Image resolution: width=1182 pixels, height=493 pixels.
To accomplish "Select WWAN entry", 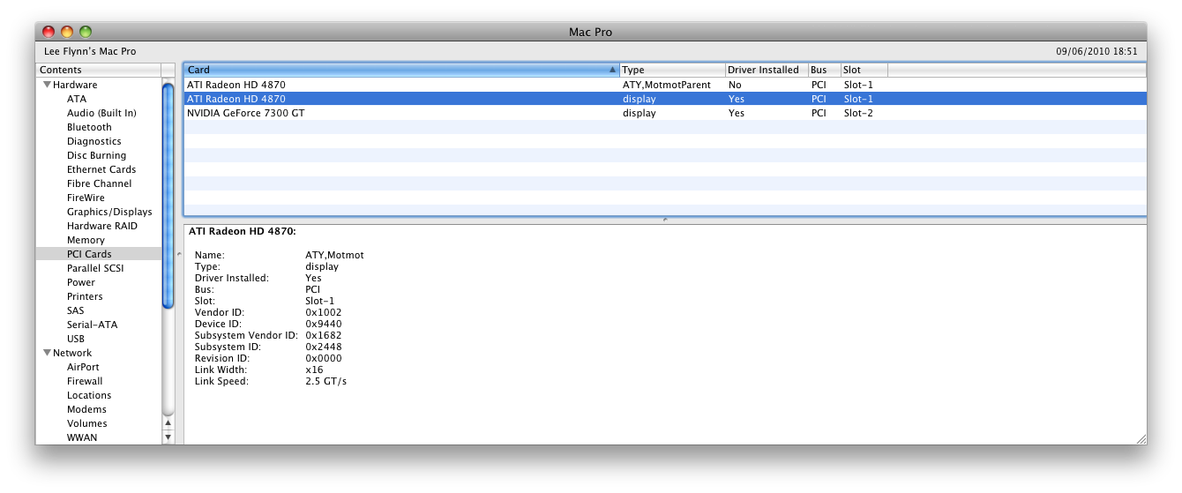I will (x=82, y=437).
